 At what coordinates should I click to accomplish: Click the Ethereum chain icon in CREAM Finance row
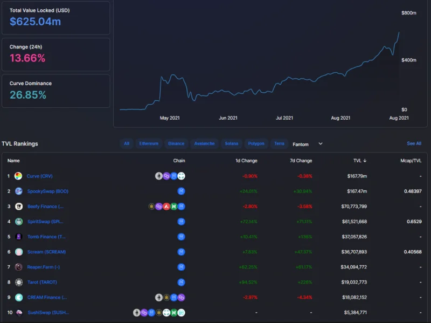[x=158, y=298]
